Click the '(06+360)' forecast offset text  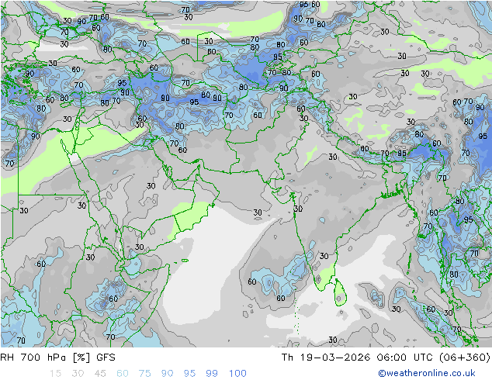tap(464, 358)
